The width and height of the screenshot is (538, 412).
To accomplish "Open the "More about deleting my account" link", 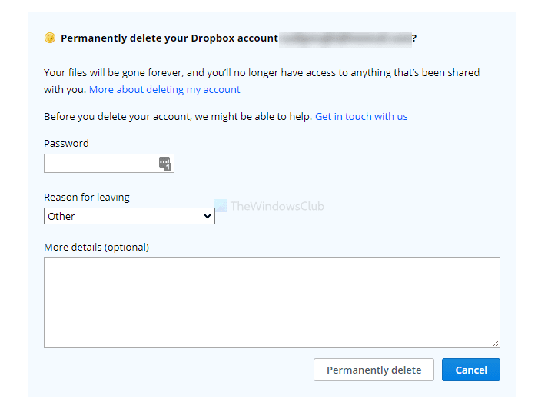I will (164, 90).
